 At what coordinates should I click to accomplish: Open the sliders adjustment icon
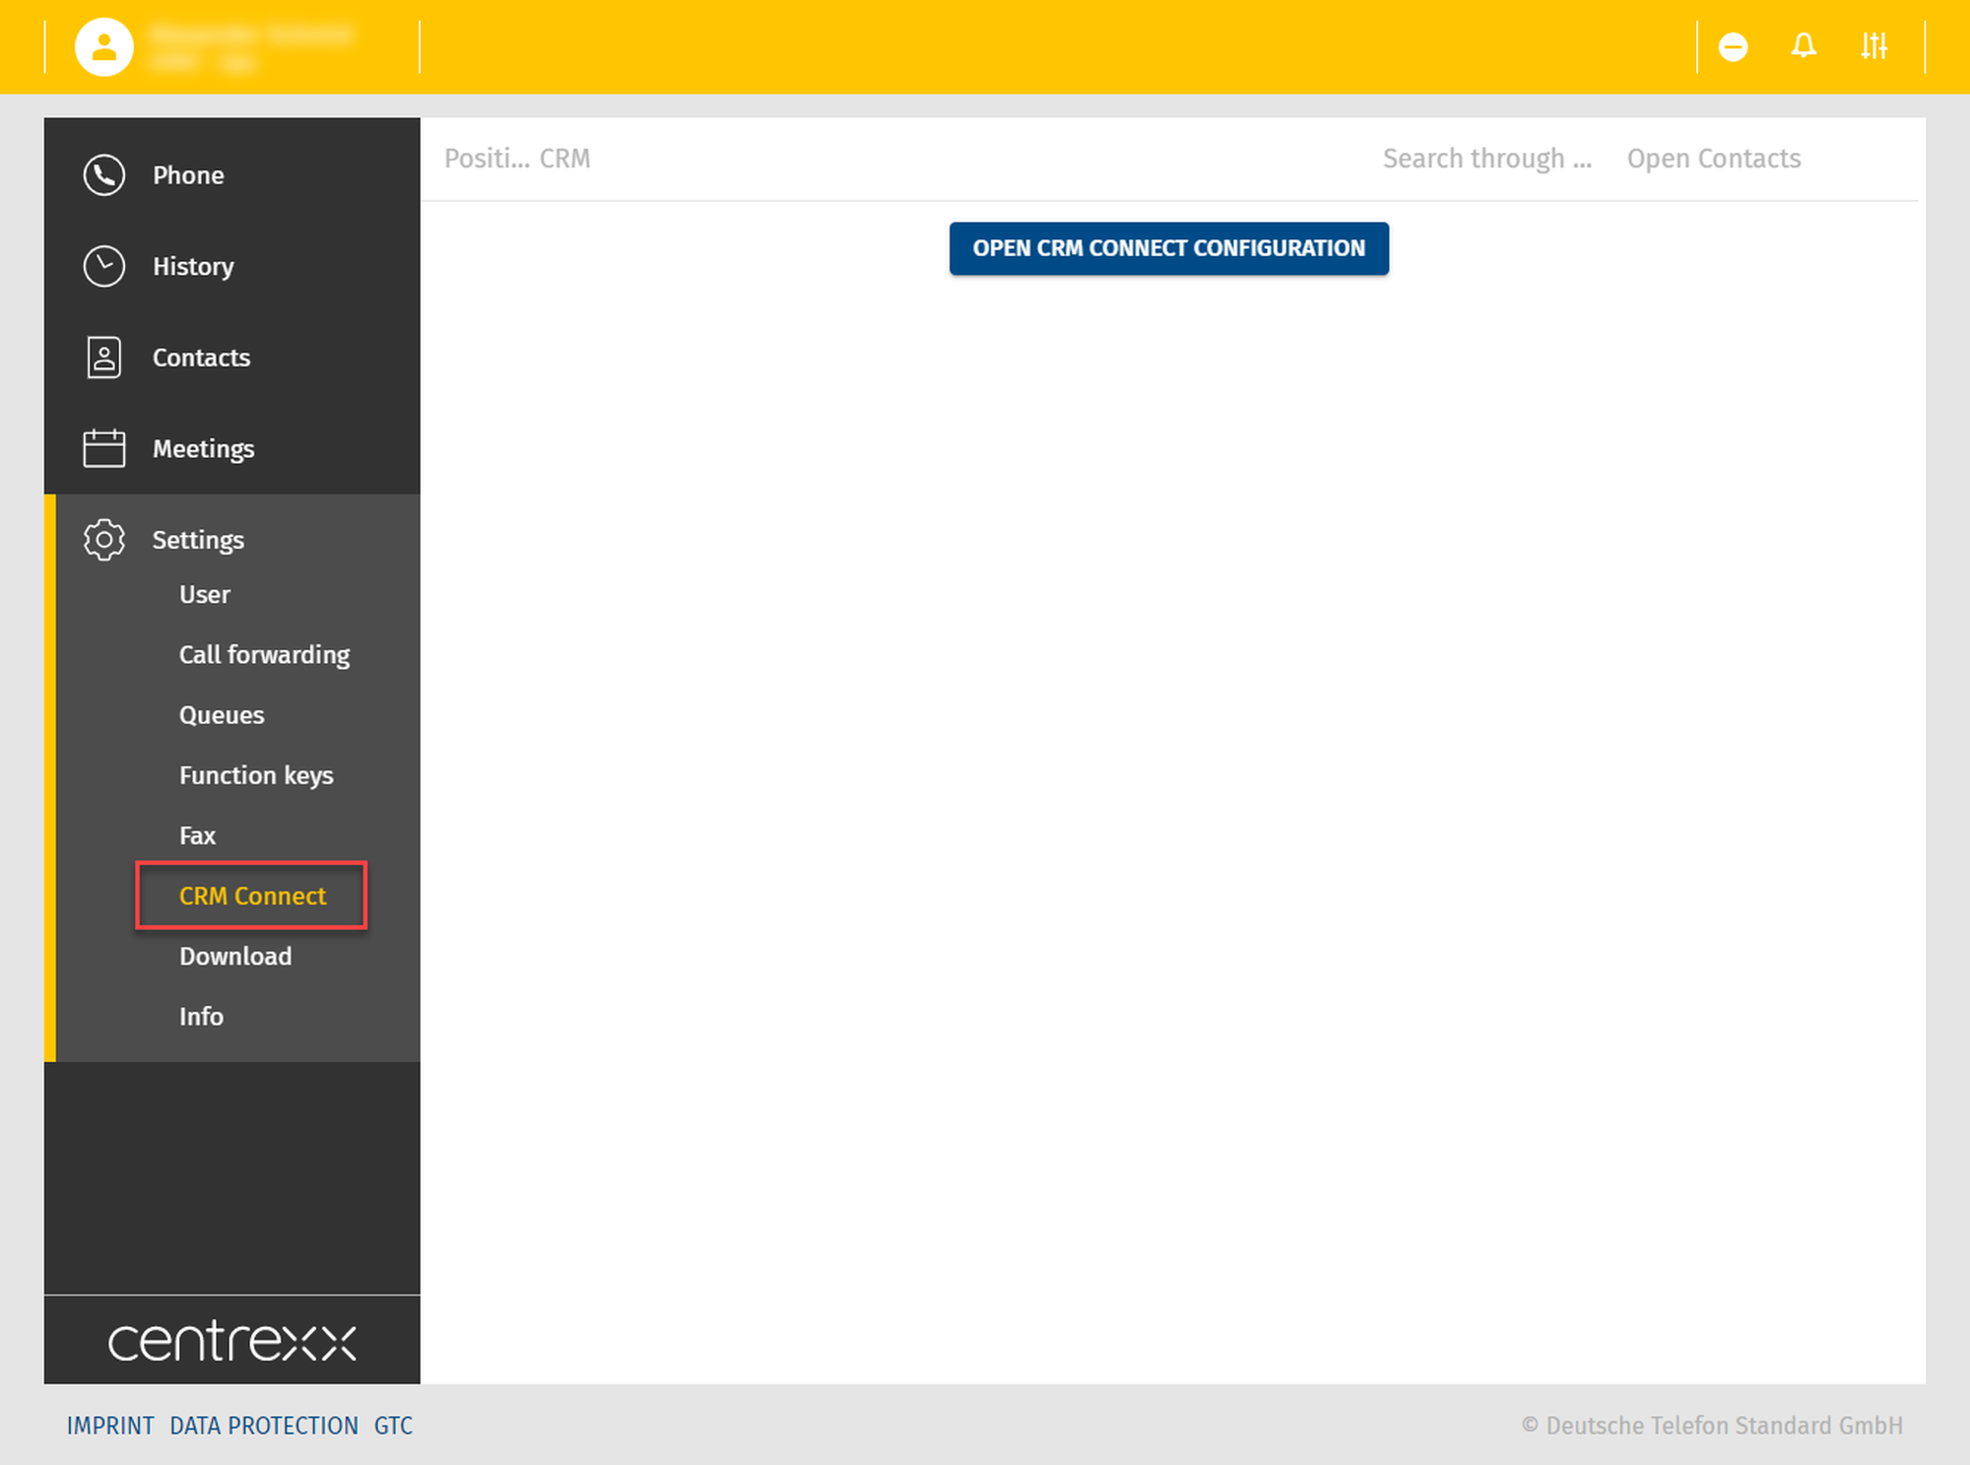(x=1873, y=46)
